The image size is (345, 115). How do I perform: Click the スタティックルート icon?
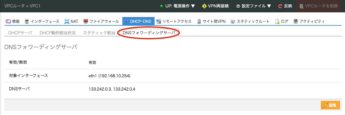233,21
